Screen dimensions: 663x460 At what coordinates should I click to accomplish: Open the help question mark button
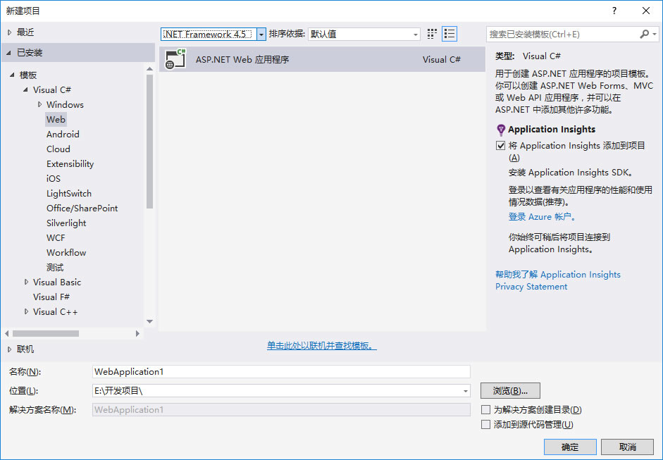click(x=614, y=11)
